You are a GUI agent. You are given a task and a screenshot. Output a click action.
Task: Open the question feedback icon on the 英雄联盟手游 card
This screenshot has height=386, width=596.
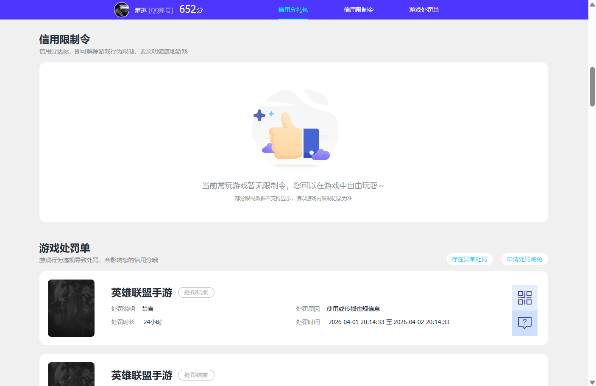pyautogui.click(x=524, y=323)
